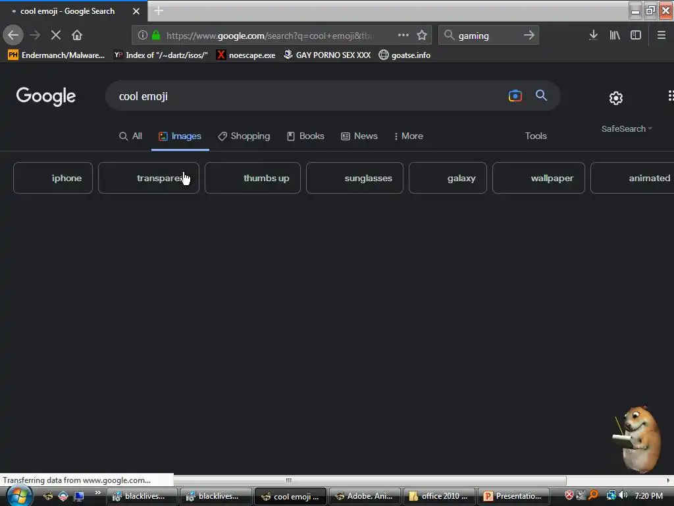Show site information icon in address bar

(x=143, y=36)
